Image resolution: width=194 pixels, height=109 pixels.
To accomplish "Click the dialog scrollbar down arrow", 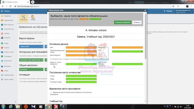I will pyautogui.click(x=145, y=101).
